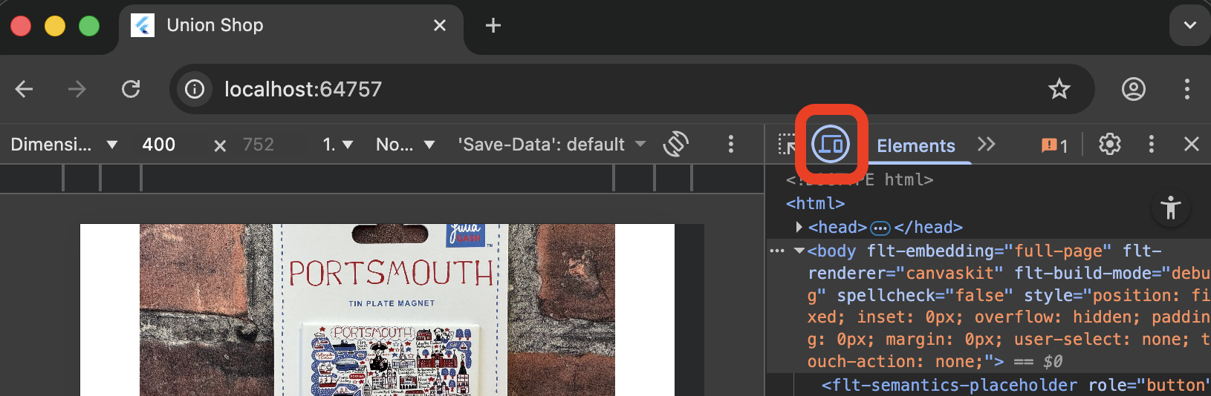Open a new browser tab
This screenshot has height=396, width=1211.
coord(493,26)
